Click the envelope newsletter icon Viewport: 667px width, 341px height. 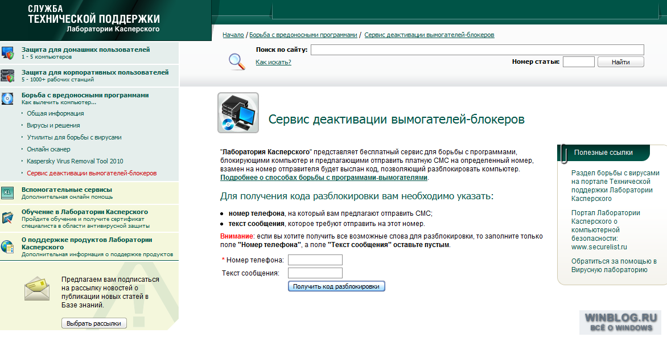(x=37, y=288)
